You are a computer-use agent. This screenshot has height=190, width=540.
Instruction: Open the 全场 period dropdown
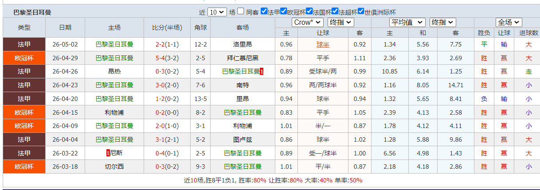[509, 22]
